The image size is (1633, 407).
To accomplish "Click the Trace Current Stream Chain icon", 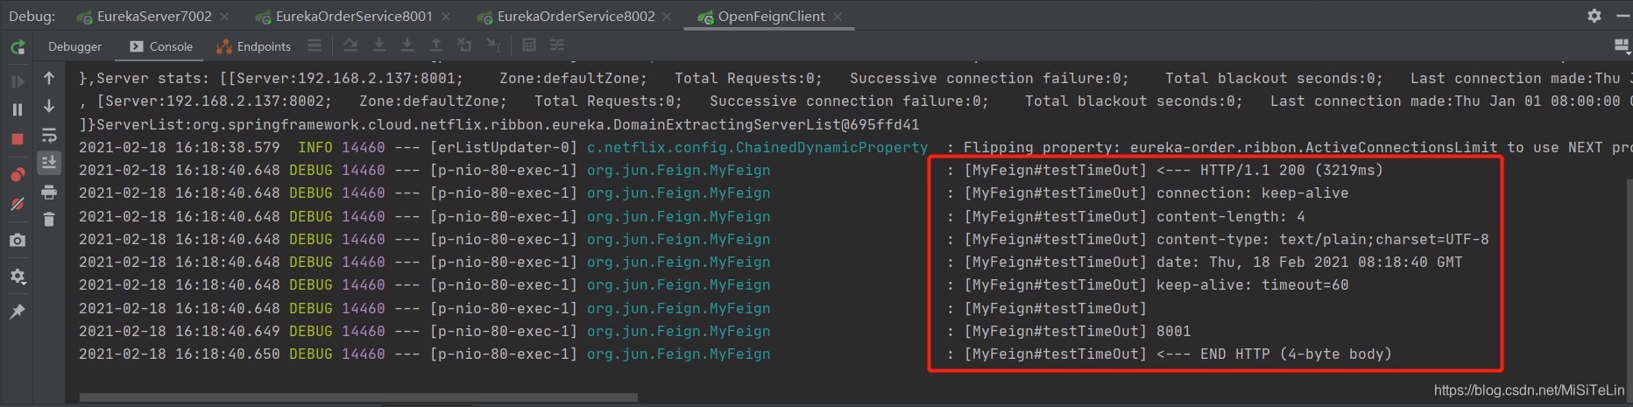I will 557,46.
